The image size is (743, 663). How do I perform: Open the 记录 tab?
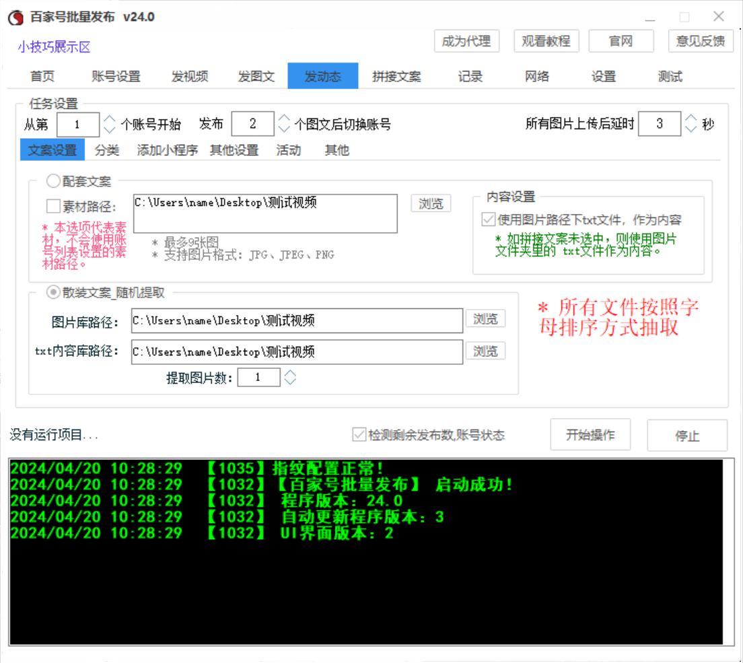click(x=470, y=76)
